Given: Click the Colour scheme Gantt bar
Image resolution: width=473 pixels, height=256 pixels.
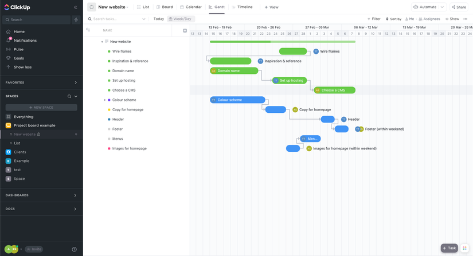Looking at the screenshot, I should click(x=238, y=100).
